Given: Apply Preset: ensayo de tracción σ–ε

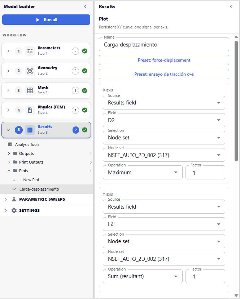Looking at the screenshot, I should pyautogui.click(x=164, y=74).
